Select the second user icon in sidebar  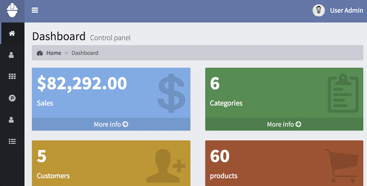coord(11,120)
